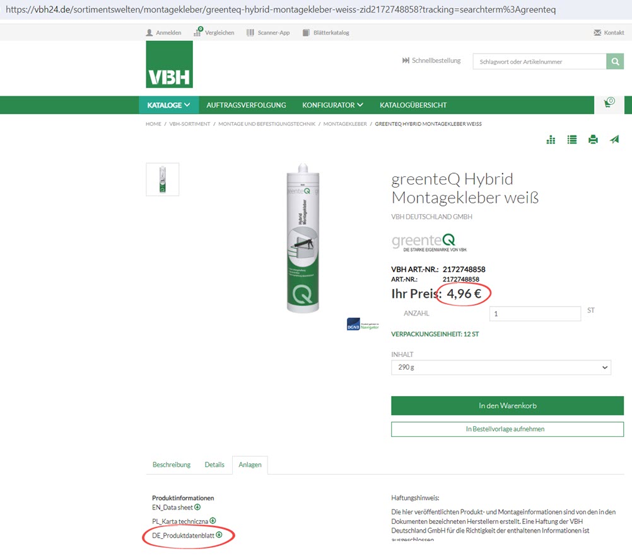Click the list view icon above product
The height and width of the screenshot is (556, 632).
(572, 140)
